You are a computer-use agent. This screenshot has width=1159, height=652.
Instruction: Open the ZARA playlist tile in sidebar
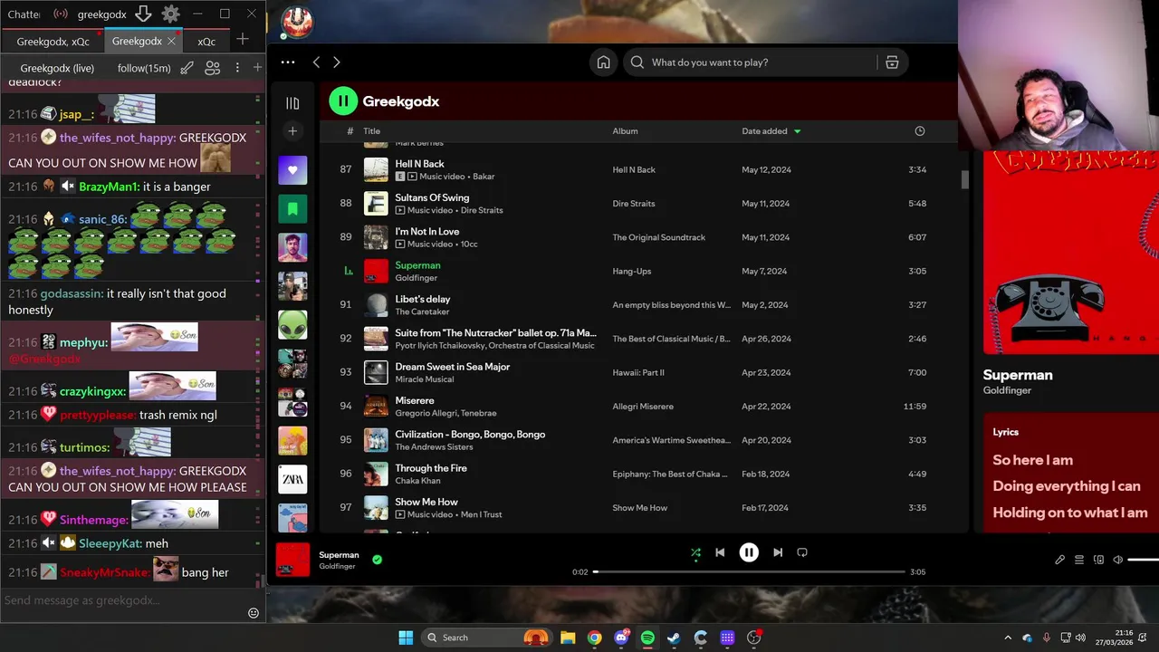(292, 479)
